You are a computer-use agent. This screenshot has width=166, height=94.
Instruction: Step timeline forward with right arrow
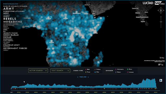click(x=88, y=77)
